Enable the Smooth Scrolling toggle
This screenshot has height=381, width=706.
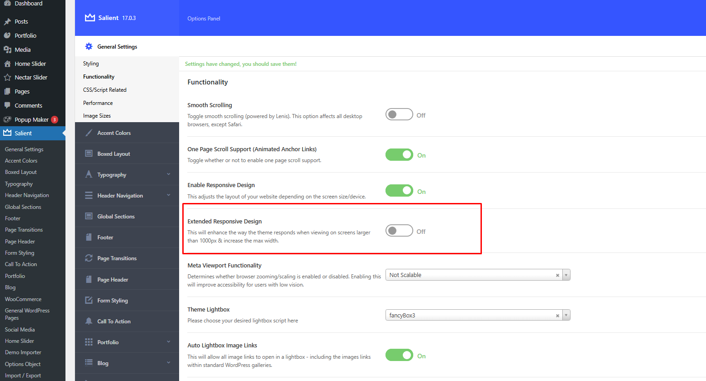(x=399, y=115)
